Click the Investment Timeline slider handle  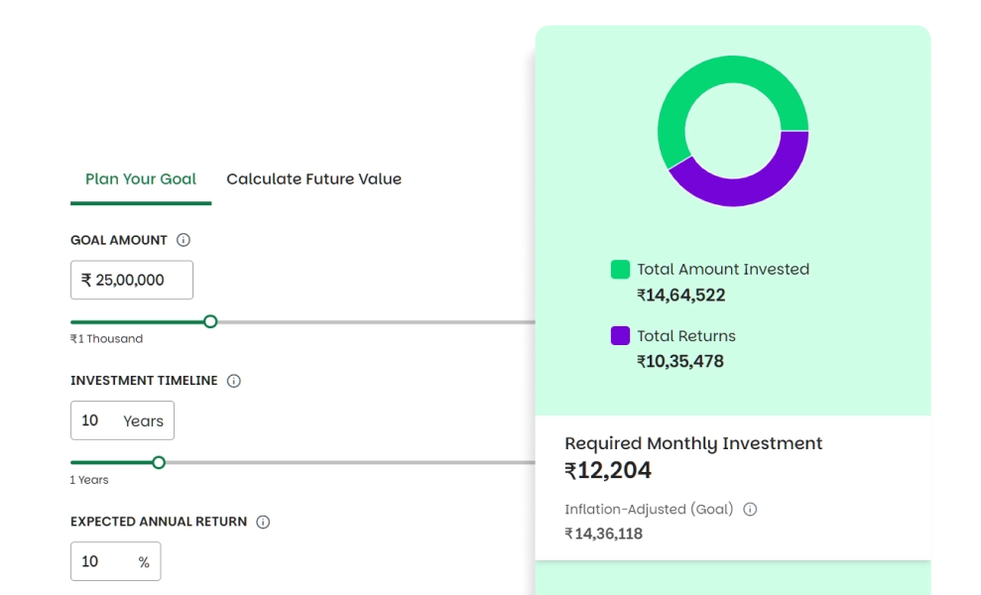pyautogui.click(x=159, y=462)
